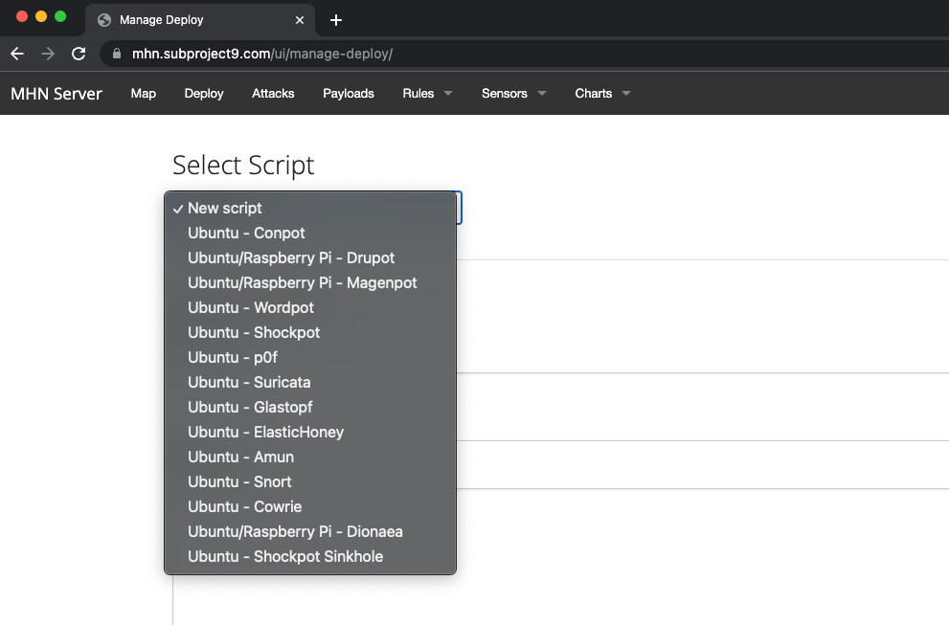949x625 pixels.
Task: Reload the page with the refresh icon
Action: coord(79,54)
